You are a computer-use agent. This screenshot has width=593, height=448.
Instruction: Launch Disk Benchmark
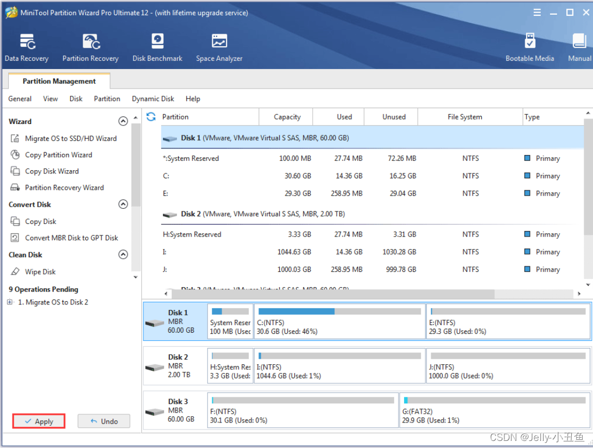click(157, 46)
